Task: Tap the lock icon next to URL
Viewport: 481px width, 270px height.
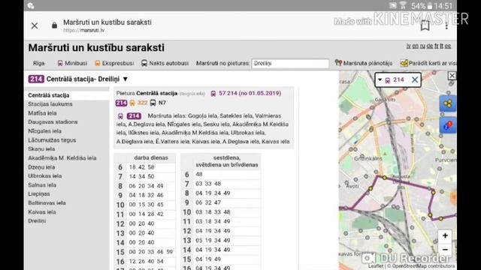Action: [54, 25]
